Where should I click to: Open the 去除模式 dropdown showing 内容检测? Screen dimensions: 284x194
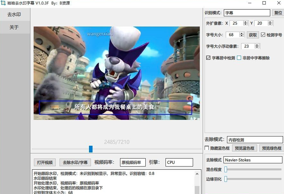pos(255,140)
